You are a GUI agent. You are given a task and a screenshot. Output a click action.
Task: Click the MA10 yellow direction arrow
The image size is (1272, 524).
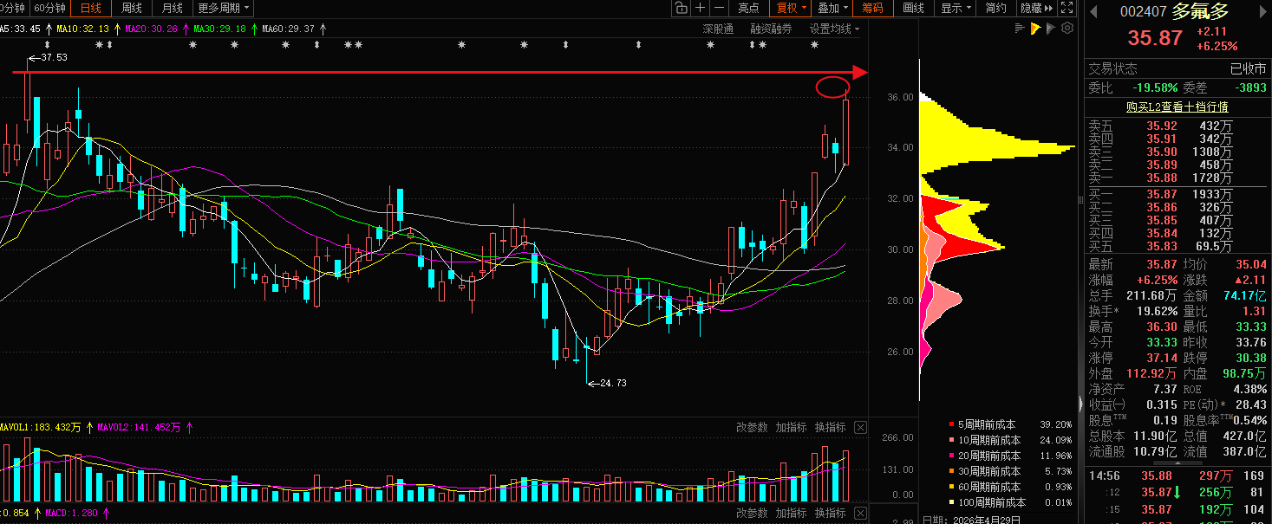pos(117,29)
